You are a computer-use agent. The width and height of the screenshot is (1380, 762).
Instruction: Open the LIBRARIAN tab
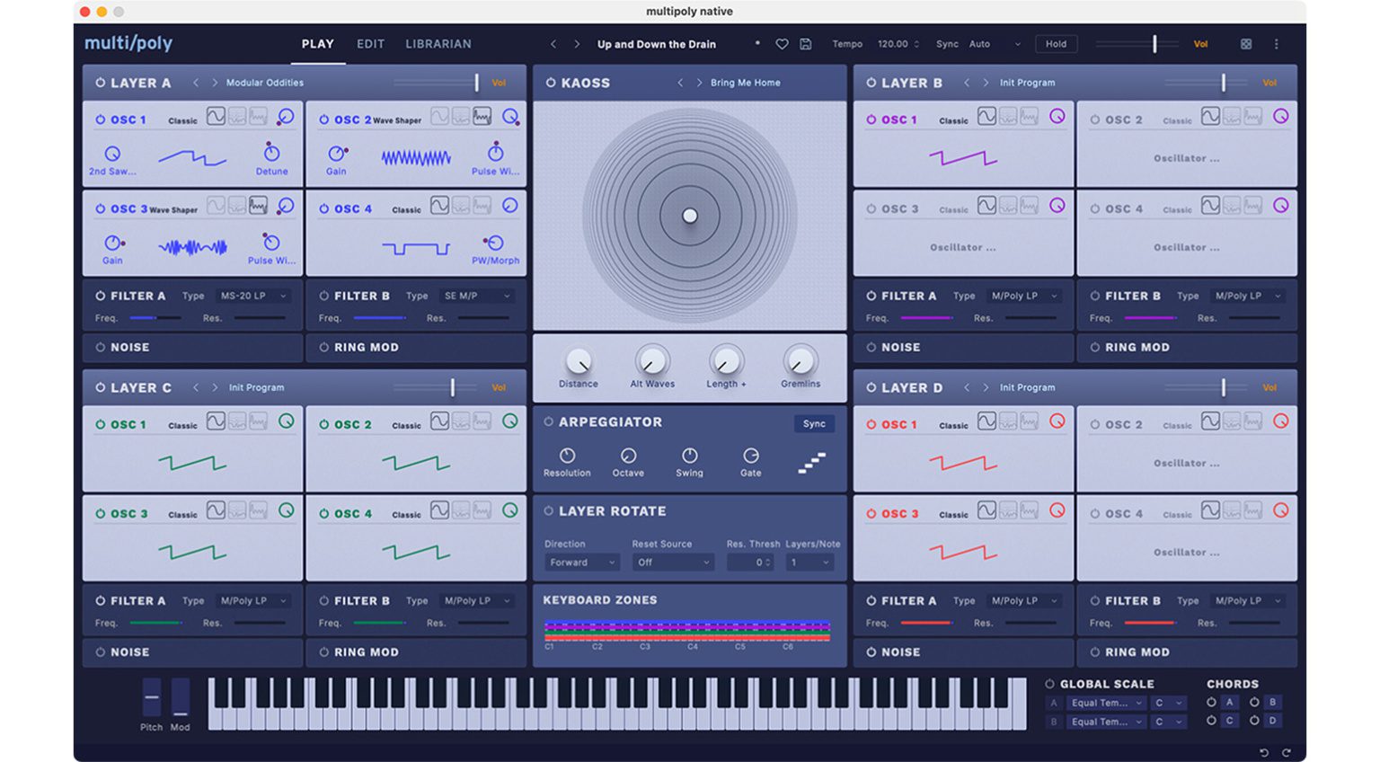coord(438,43)
